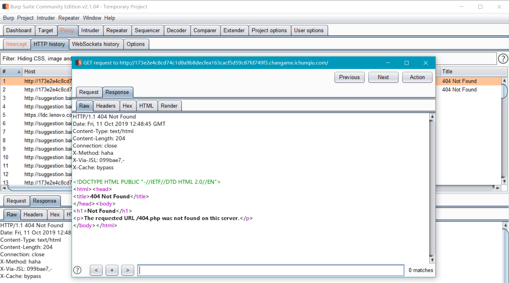Viewport: 509px width, 283px height.
Task: Switch to the Comparer tab
Action: pos(205,30)
